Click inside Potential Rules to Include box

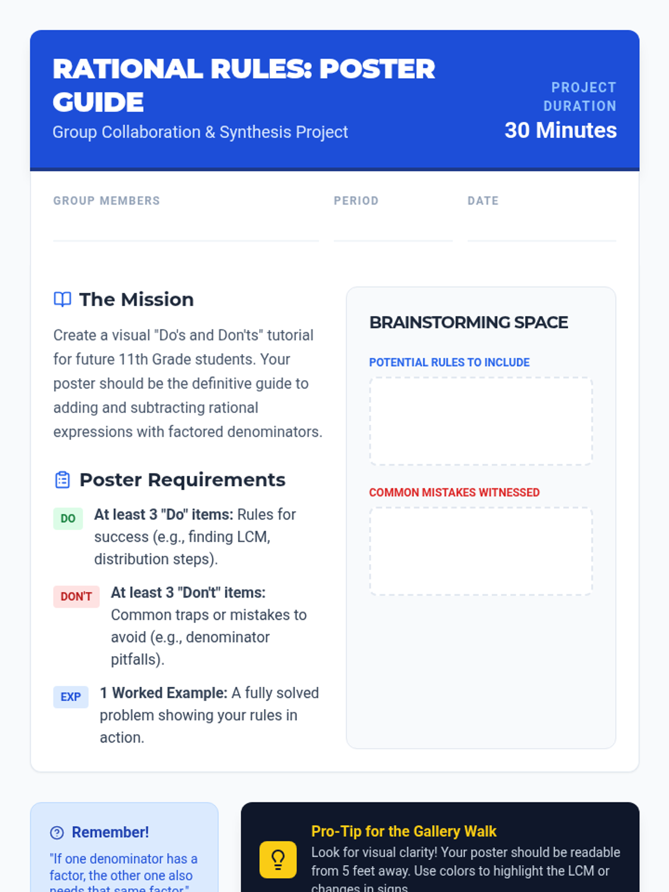coord(481,421)
